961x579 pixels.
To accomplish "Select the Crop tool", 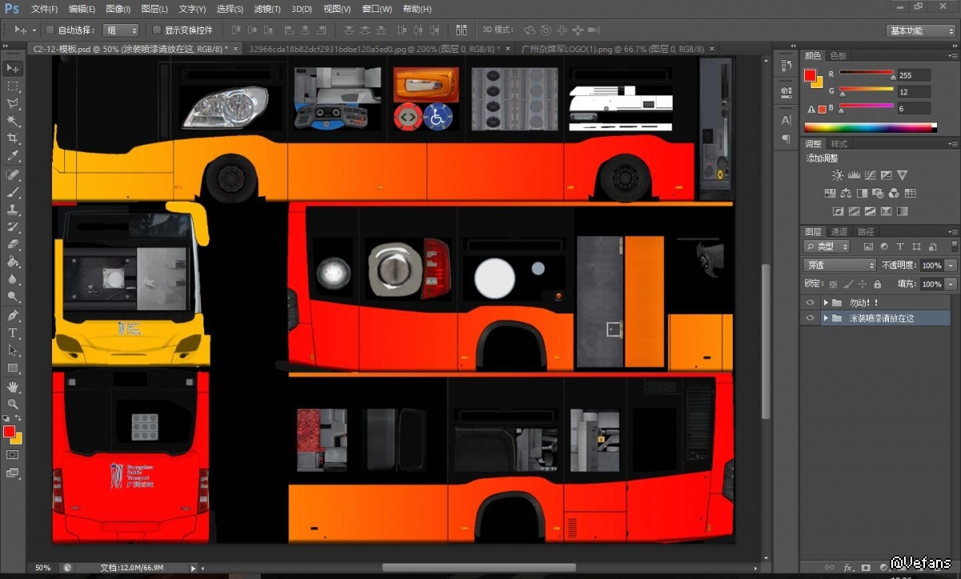I will coord(13,138).
